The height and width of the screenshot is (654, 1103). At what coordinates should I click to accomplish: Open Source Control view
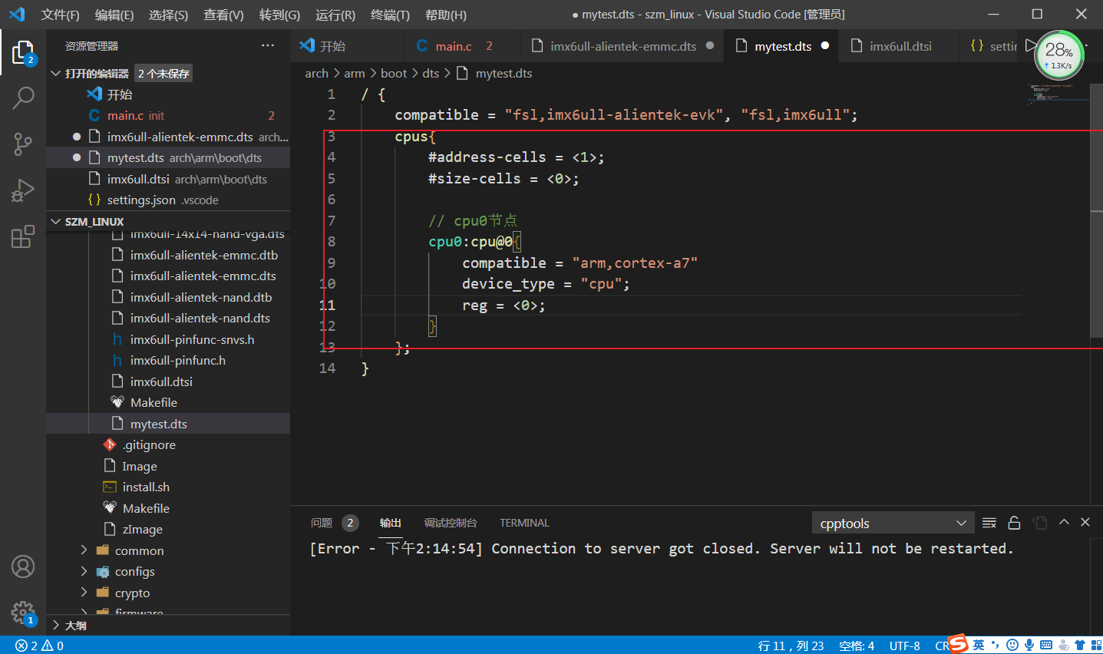pos(23,144)
